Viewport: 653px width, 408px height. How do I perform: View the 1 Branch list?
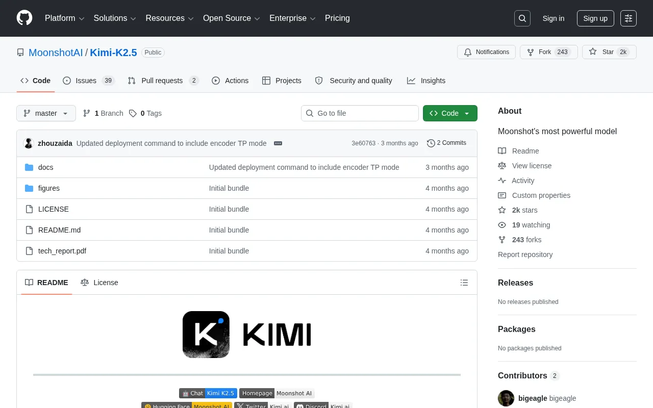[x=103, y=113]
